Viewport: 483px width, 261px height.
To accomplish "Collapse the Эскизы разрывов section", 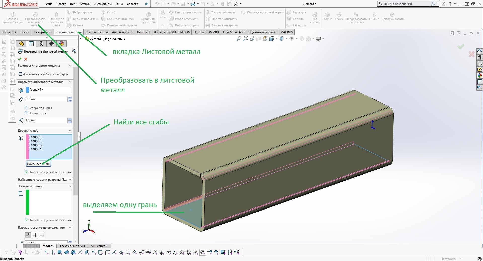I will point(70,186).
